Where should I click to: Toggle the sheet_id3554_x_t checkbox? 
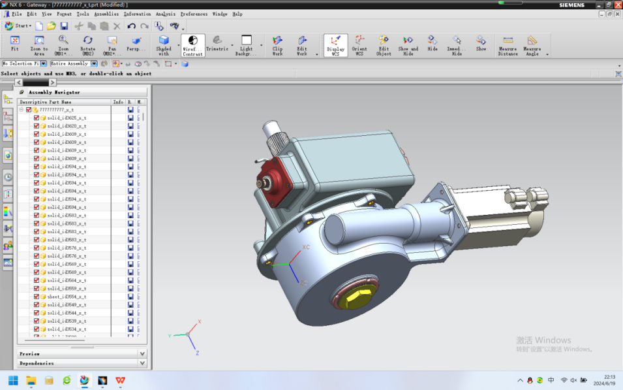[x=37, y=297]
